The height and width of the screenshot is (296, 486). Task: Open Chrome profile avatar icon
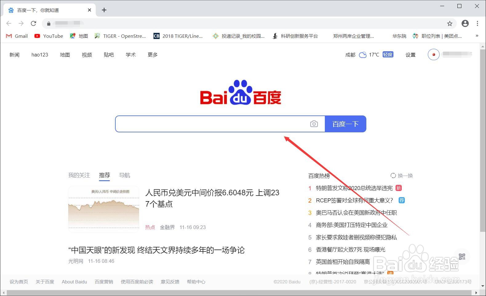(x=465, y=23)
